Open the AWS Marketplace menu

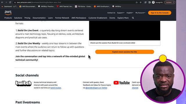click(79, 18)
